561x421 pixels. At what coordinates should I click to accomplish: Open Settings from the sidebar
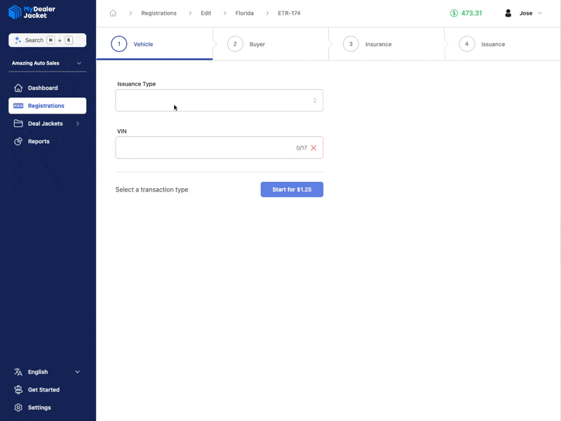coord(39,408)
